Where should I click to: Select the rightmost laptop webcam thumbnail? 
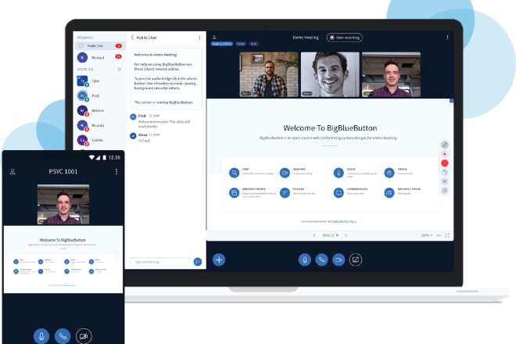(391, 74)
